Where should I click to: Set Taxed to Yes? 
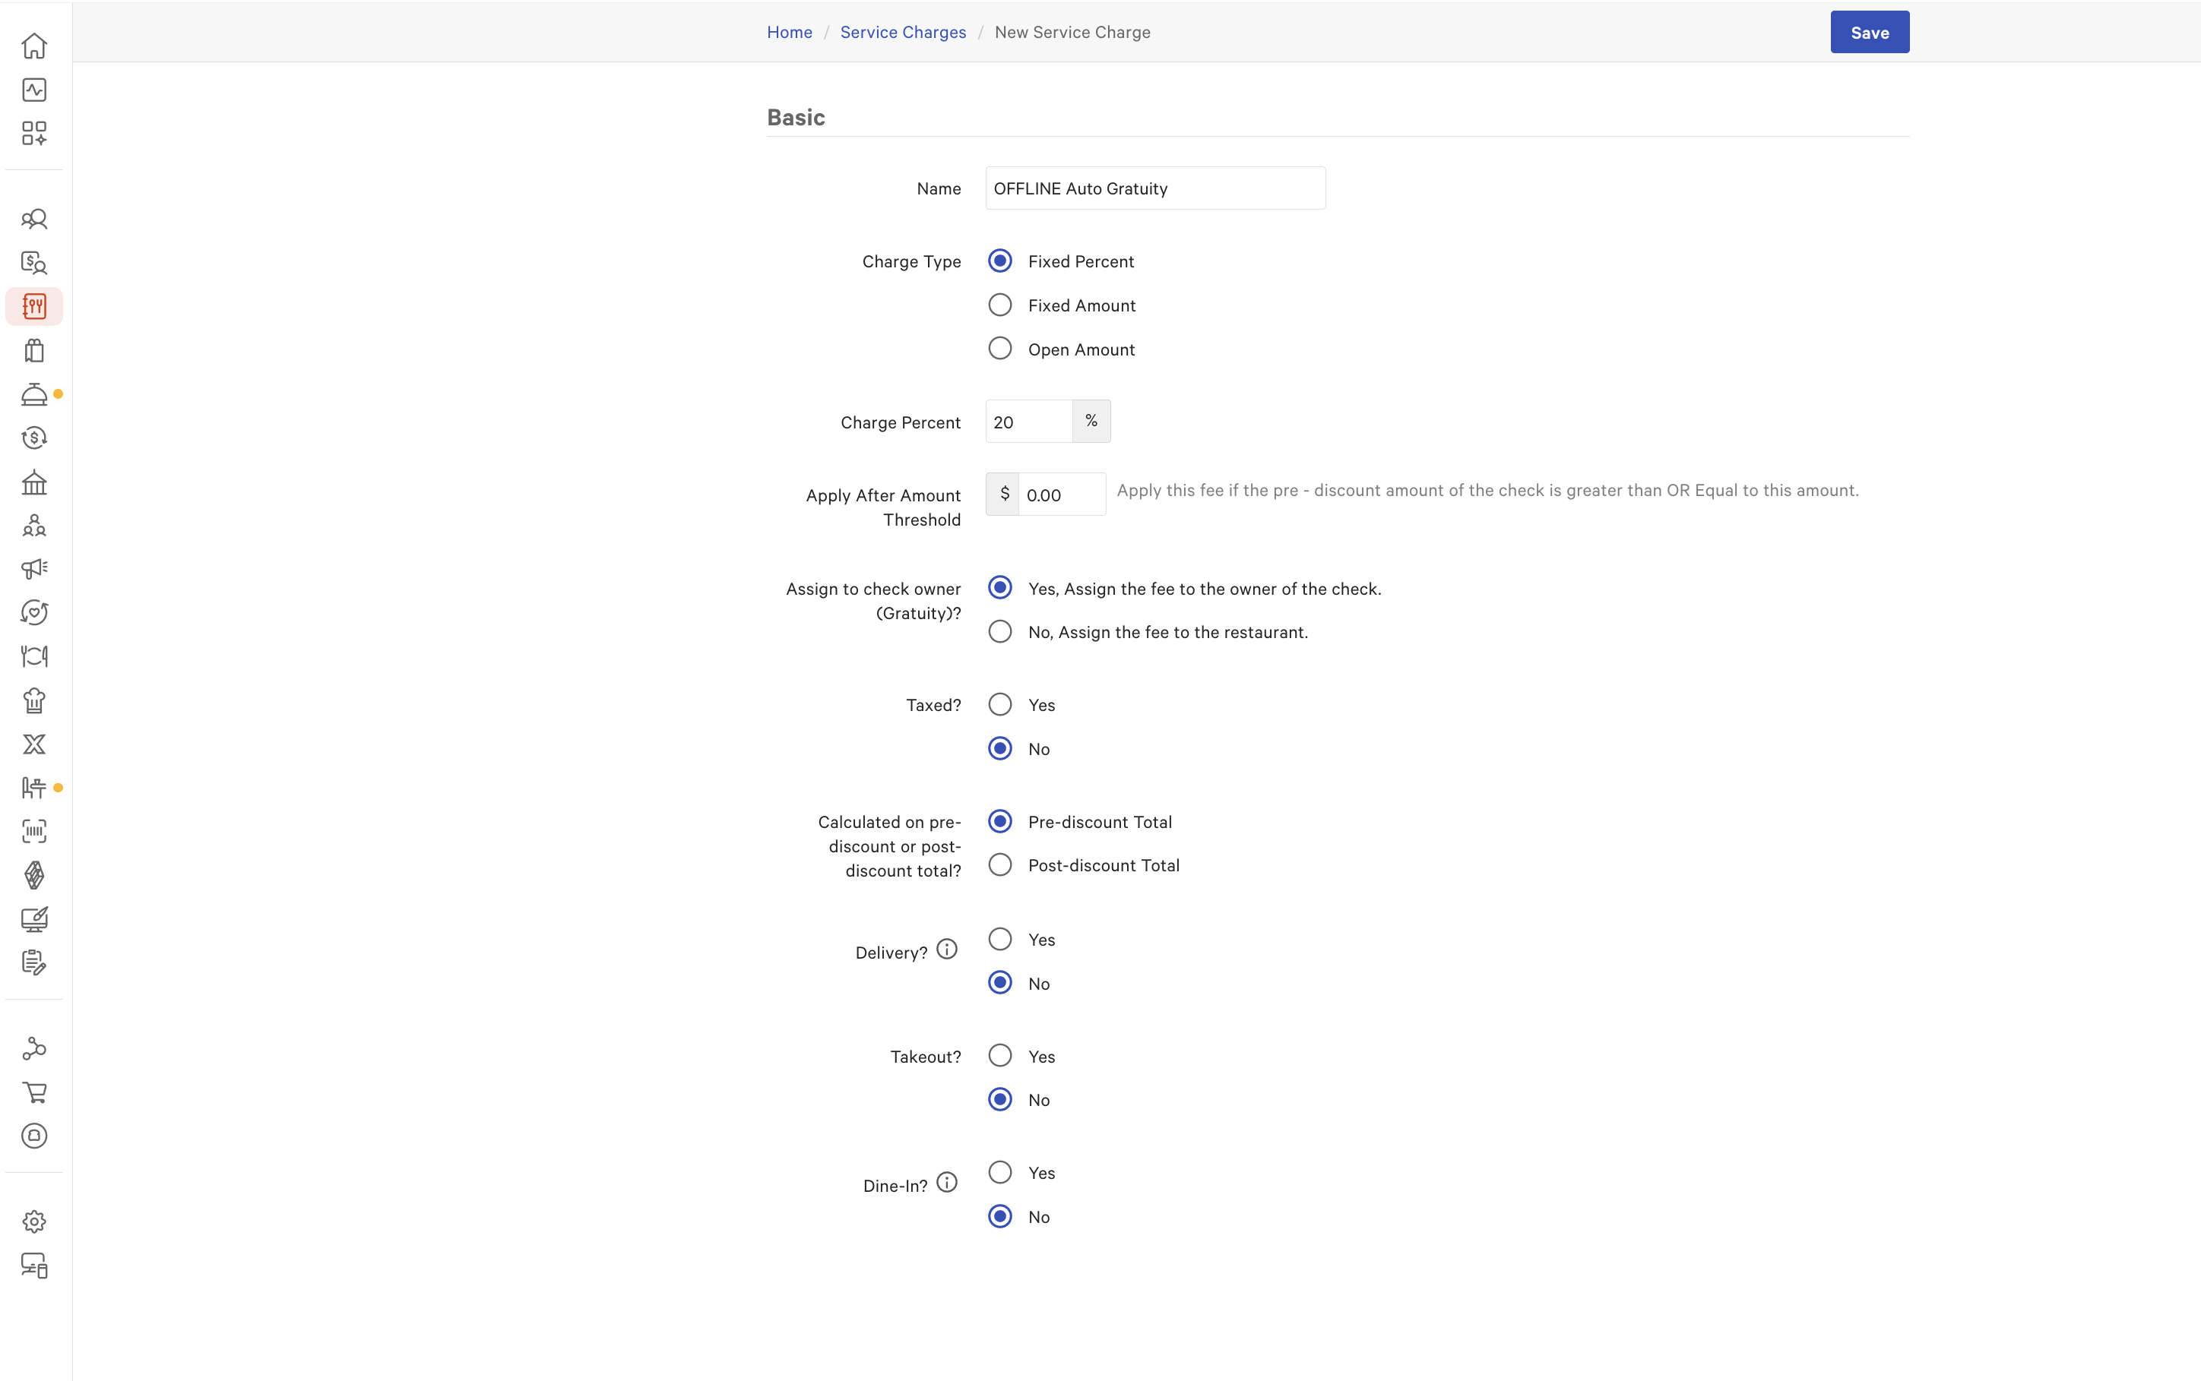(x=999, y=705)
